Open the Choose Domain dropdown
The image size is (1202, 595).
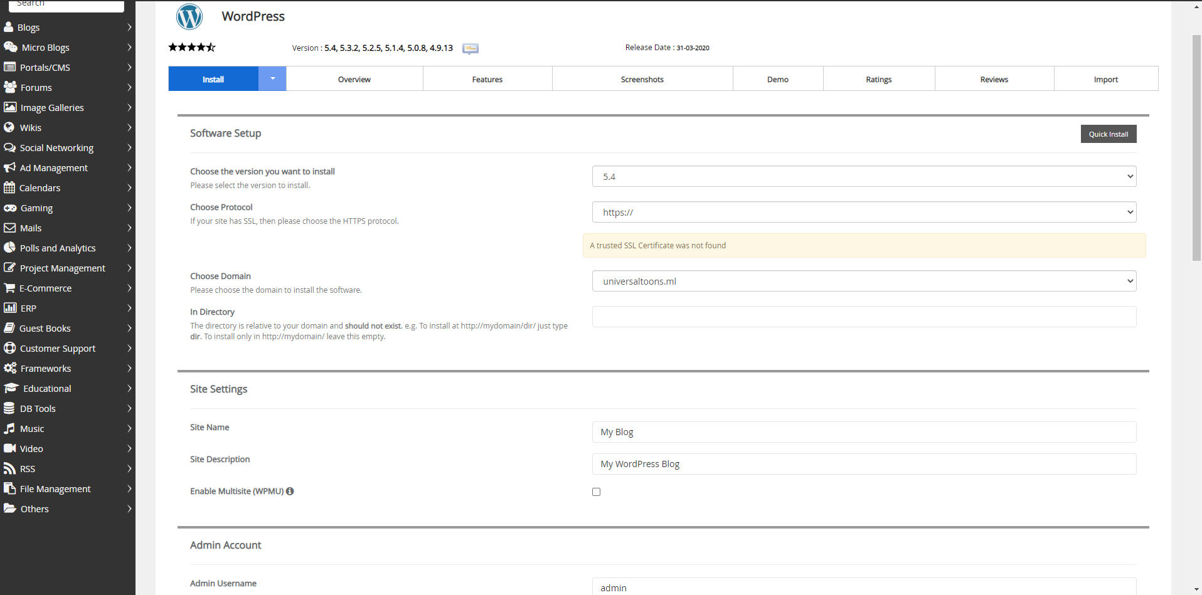(864, 282)
